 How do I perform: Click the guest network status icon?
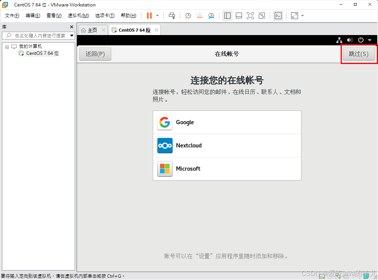[x=339, y=40]
